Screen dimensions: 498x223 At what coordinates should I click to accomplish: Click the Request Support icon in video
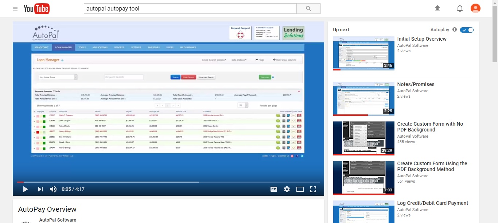tap(240, 33)
